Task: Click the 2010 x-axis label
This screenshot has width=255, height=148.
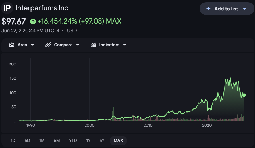Action: 148,125
